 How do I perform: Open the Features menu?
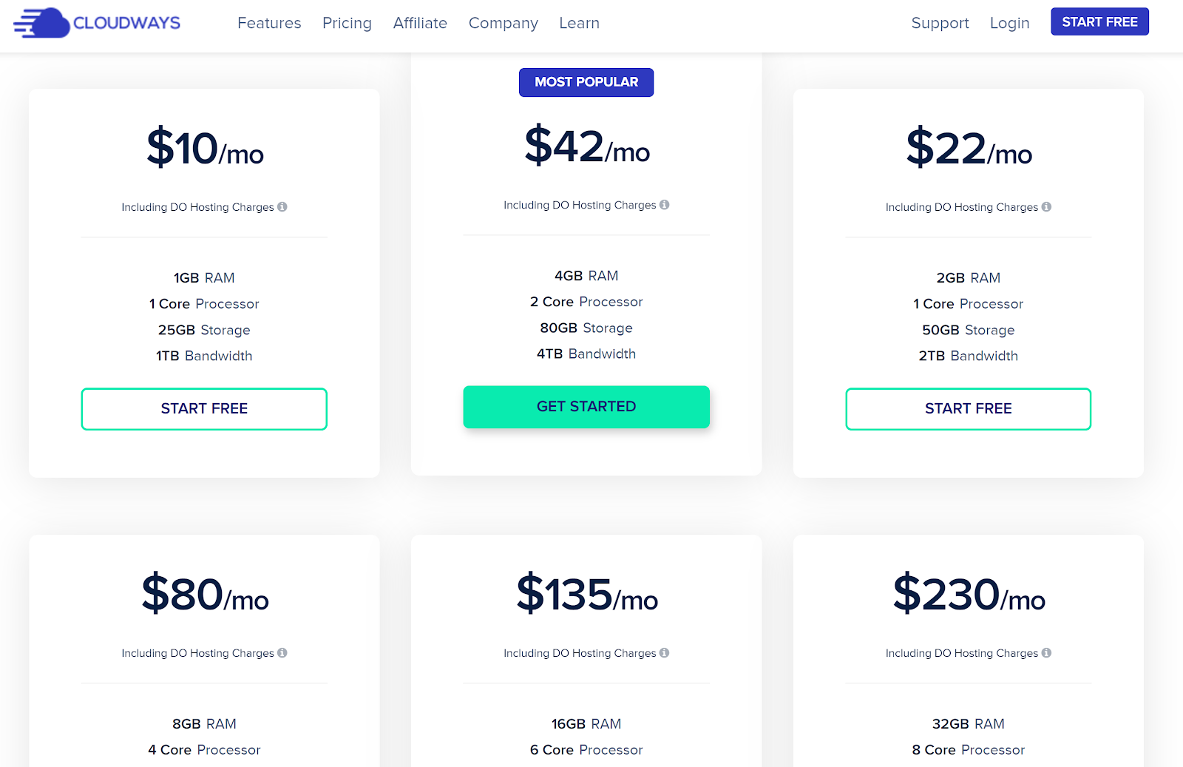pos(269,23)
